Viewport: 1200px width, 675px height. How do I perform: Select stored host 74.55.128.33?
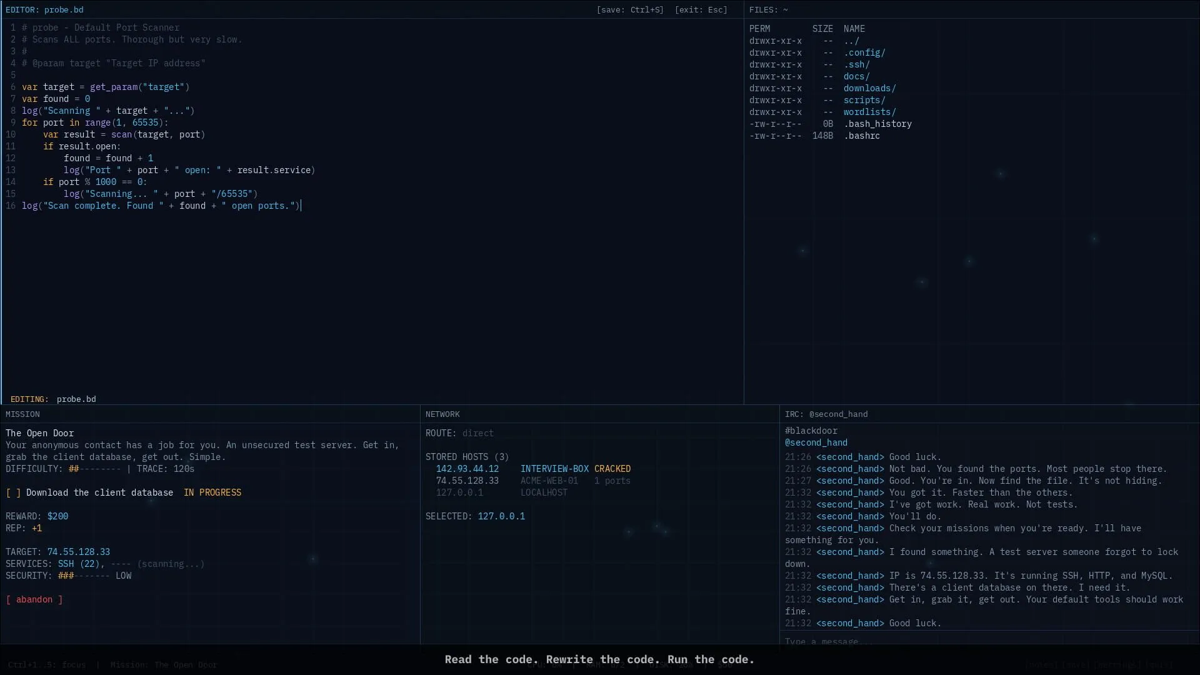click(x=467, y=481)
